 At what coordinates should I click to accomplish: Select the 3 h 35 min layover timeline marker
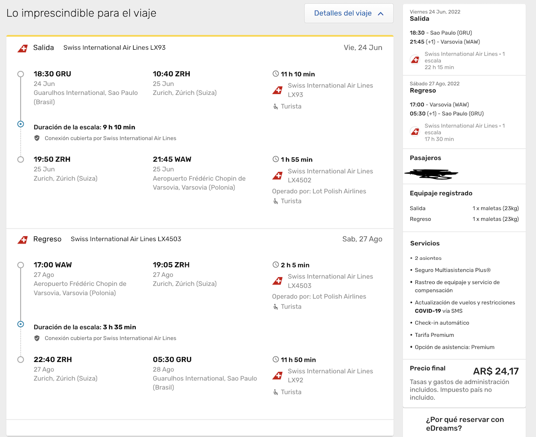point(21,324)
